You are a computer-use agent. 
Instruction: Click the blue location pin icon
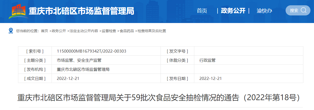11,31
